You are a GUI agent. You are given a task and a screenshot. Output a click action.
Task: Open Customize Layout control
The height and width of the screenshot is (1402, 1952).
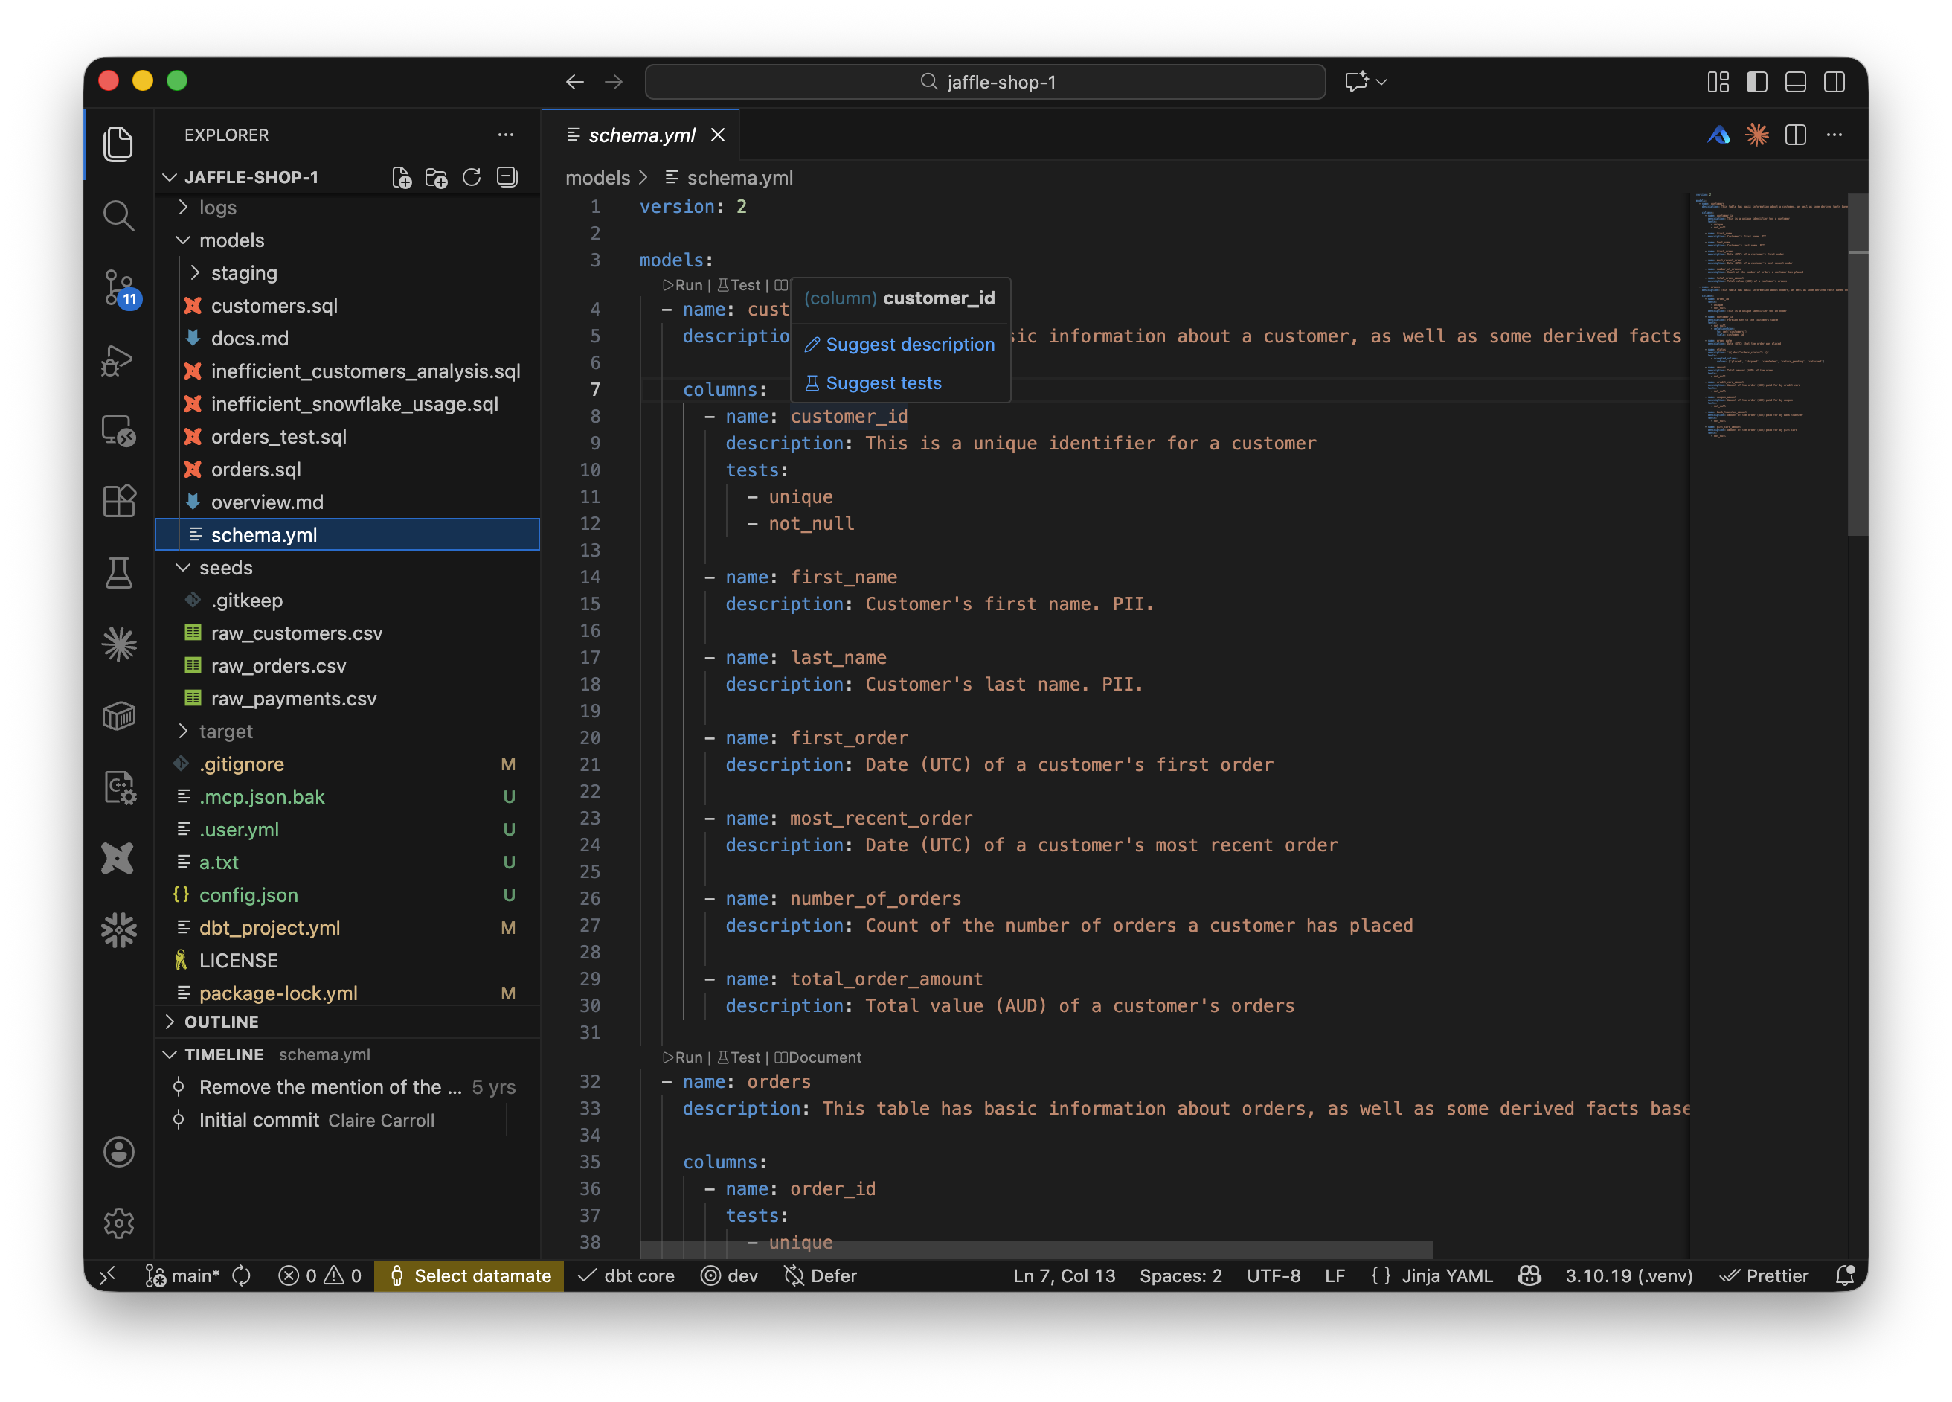(1718, 82)
